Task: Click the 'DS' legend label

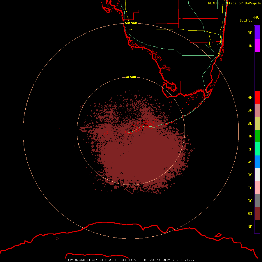Action: pyautogui.click(x=250, y=175)
